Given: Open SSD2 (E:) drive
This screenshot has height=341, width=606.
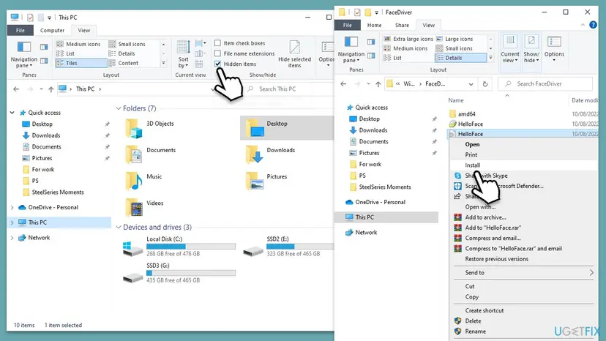Looking at the screenshot, I should pyautogui.click(x=288, y=247).
